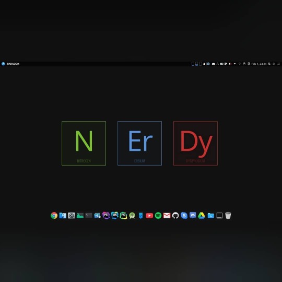Open the clock showing Feb 1, 23:24
The width and height of the screenshot is (282, 282).
coord(259,64)
